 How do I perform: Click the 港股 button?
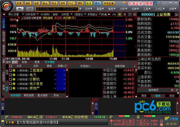[x=28, y=3]
